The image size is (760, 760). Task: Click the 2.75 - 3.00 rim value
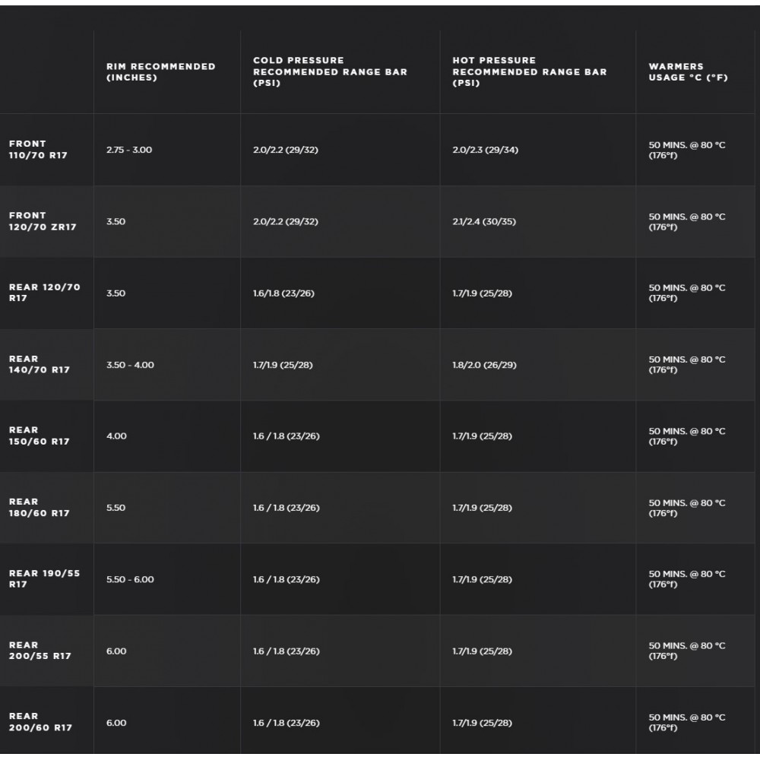[129, 150]
